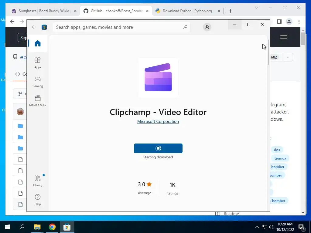Open the first folder in GitHub file list
Screen dimensions: 311x233
click(20, 126)
